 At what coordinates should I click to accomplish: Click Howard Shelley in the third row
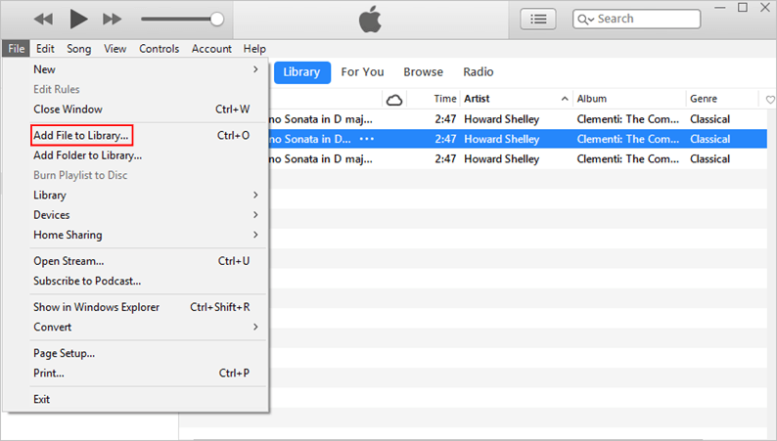[501, 158]
